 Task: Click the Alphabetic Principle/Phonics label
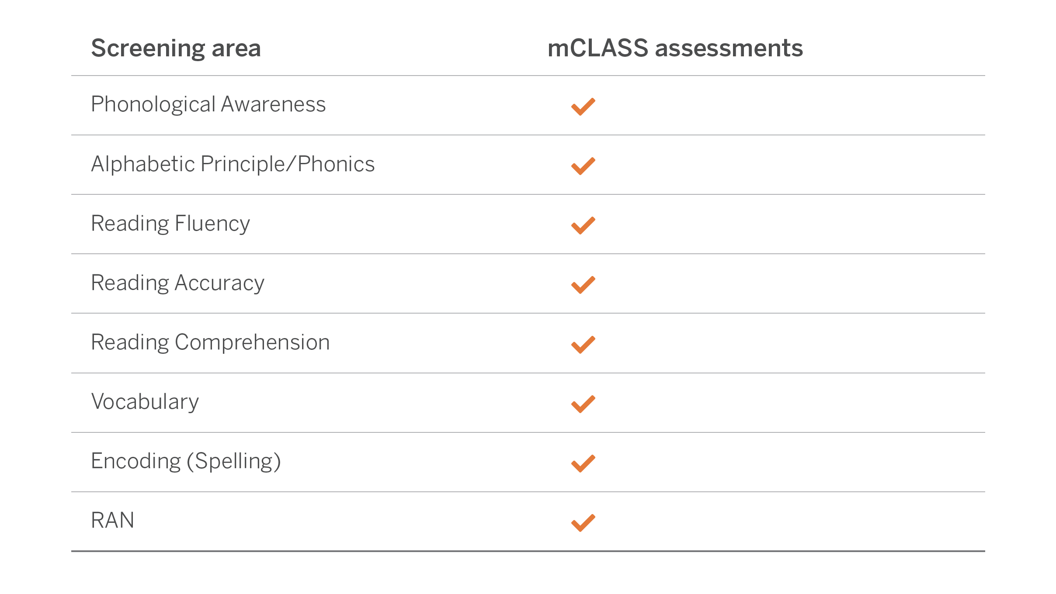pos(233,164)
